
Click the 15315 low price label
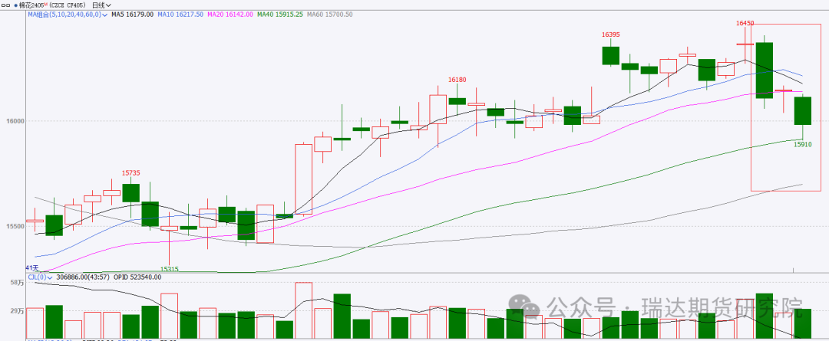pyautogui.click(x=169, y=269)
